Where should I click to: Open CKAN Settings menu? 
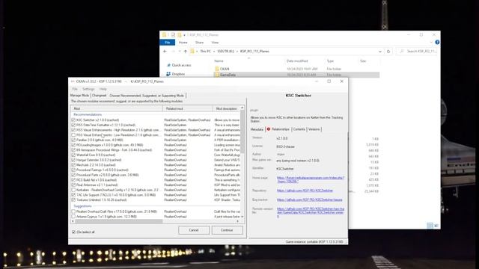[x=88, y=89]
